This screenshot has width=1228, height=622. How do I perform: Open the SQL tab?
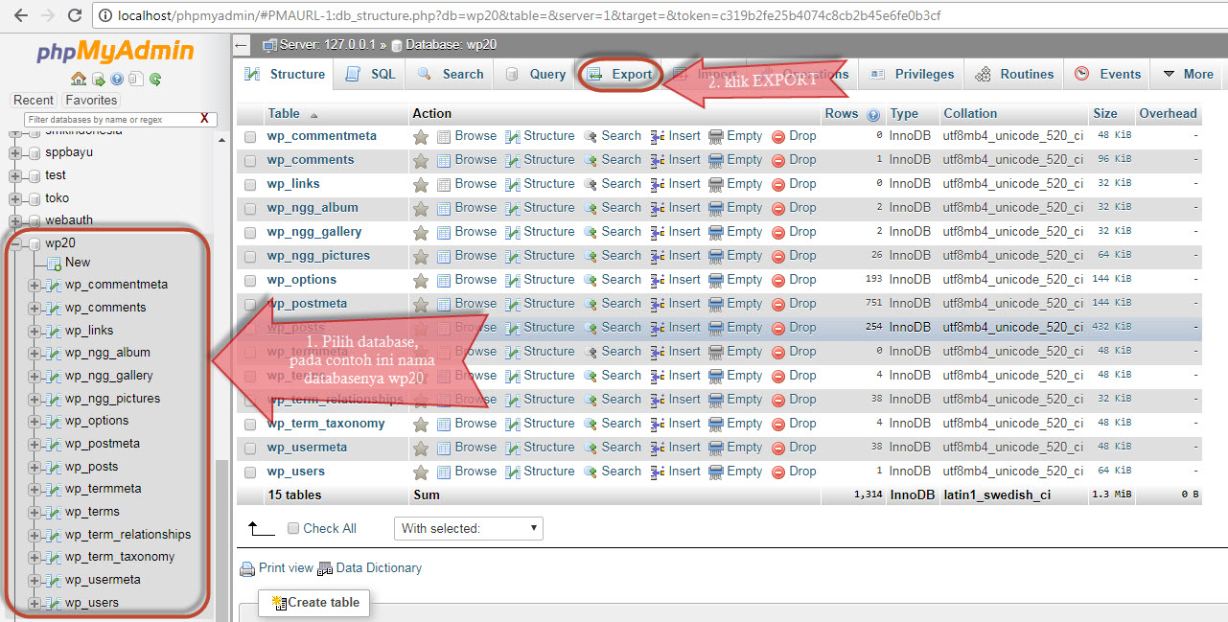tap(371, 74)
